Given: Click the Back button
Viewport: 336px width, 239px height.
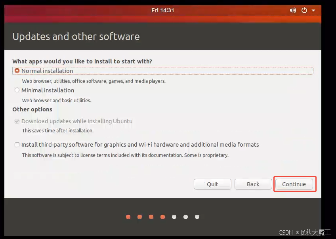Looking at the screenshot, I should pos(253,184).
